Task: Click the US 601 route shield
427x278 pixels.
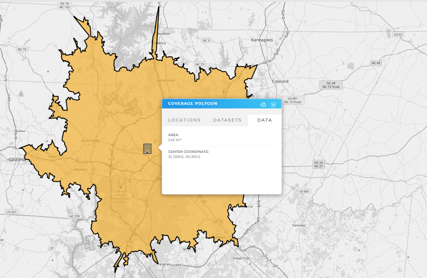Action: pos(304,191)
